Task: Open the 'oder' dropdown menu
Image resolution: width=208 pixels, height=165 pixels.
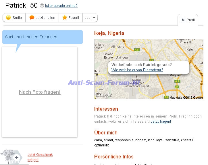Action: (x=90, y=18)
